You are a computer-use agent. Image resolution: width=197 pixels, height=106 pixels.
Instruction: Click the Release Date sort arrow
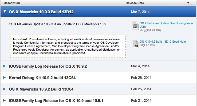click(188, 3)
